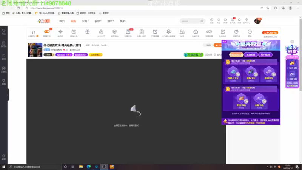Open the Windows Start menu

coord(4,167)
